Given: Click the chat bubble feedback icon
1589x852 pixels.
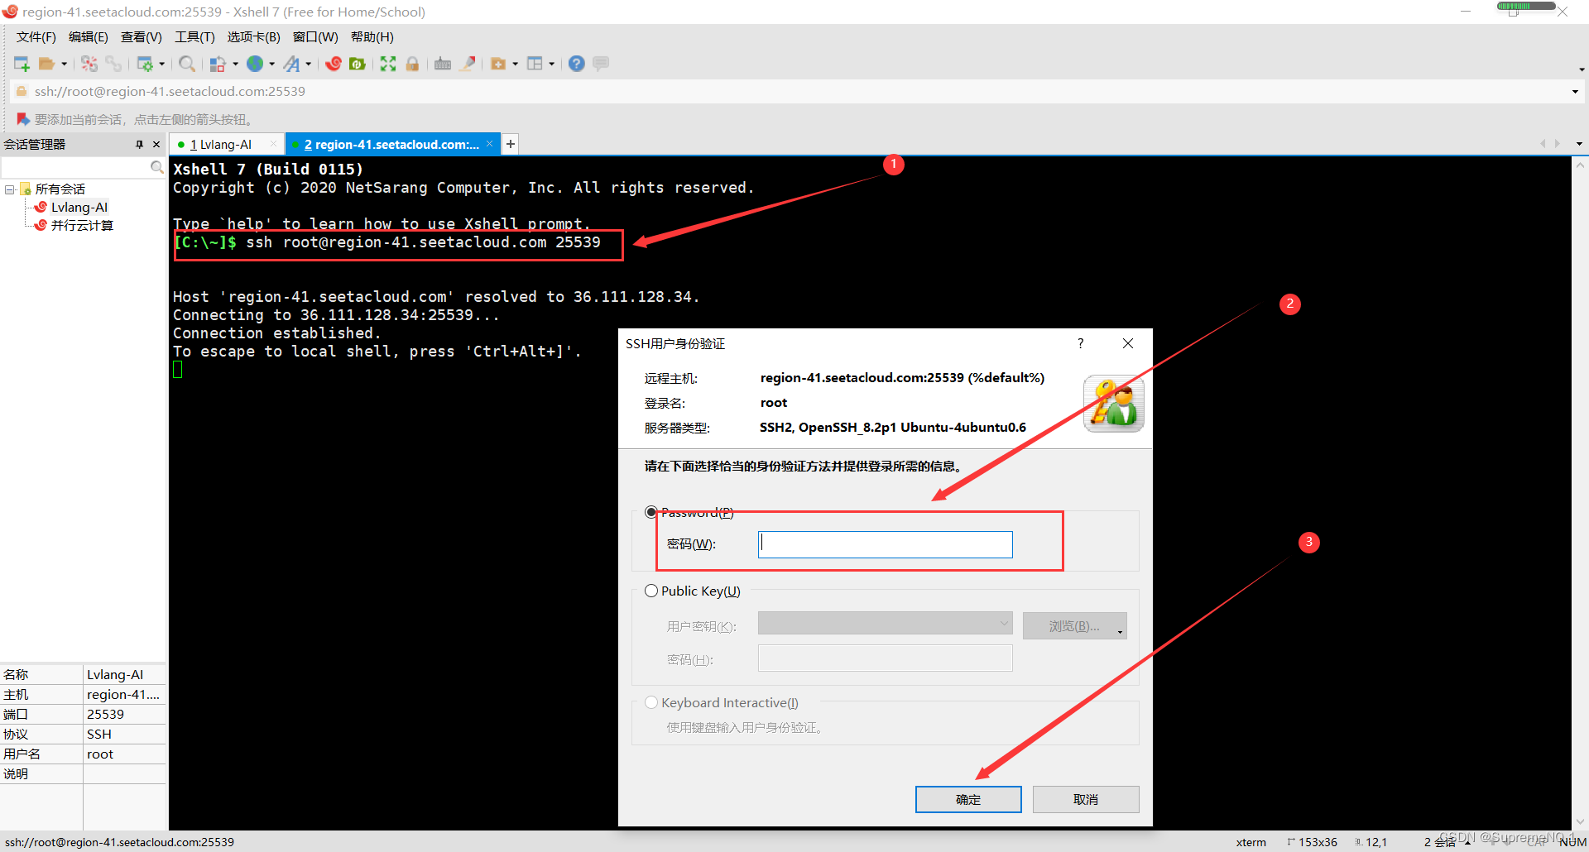Looking at the screenshot, I should pos(601,64).
